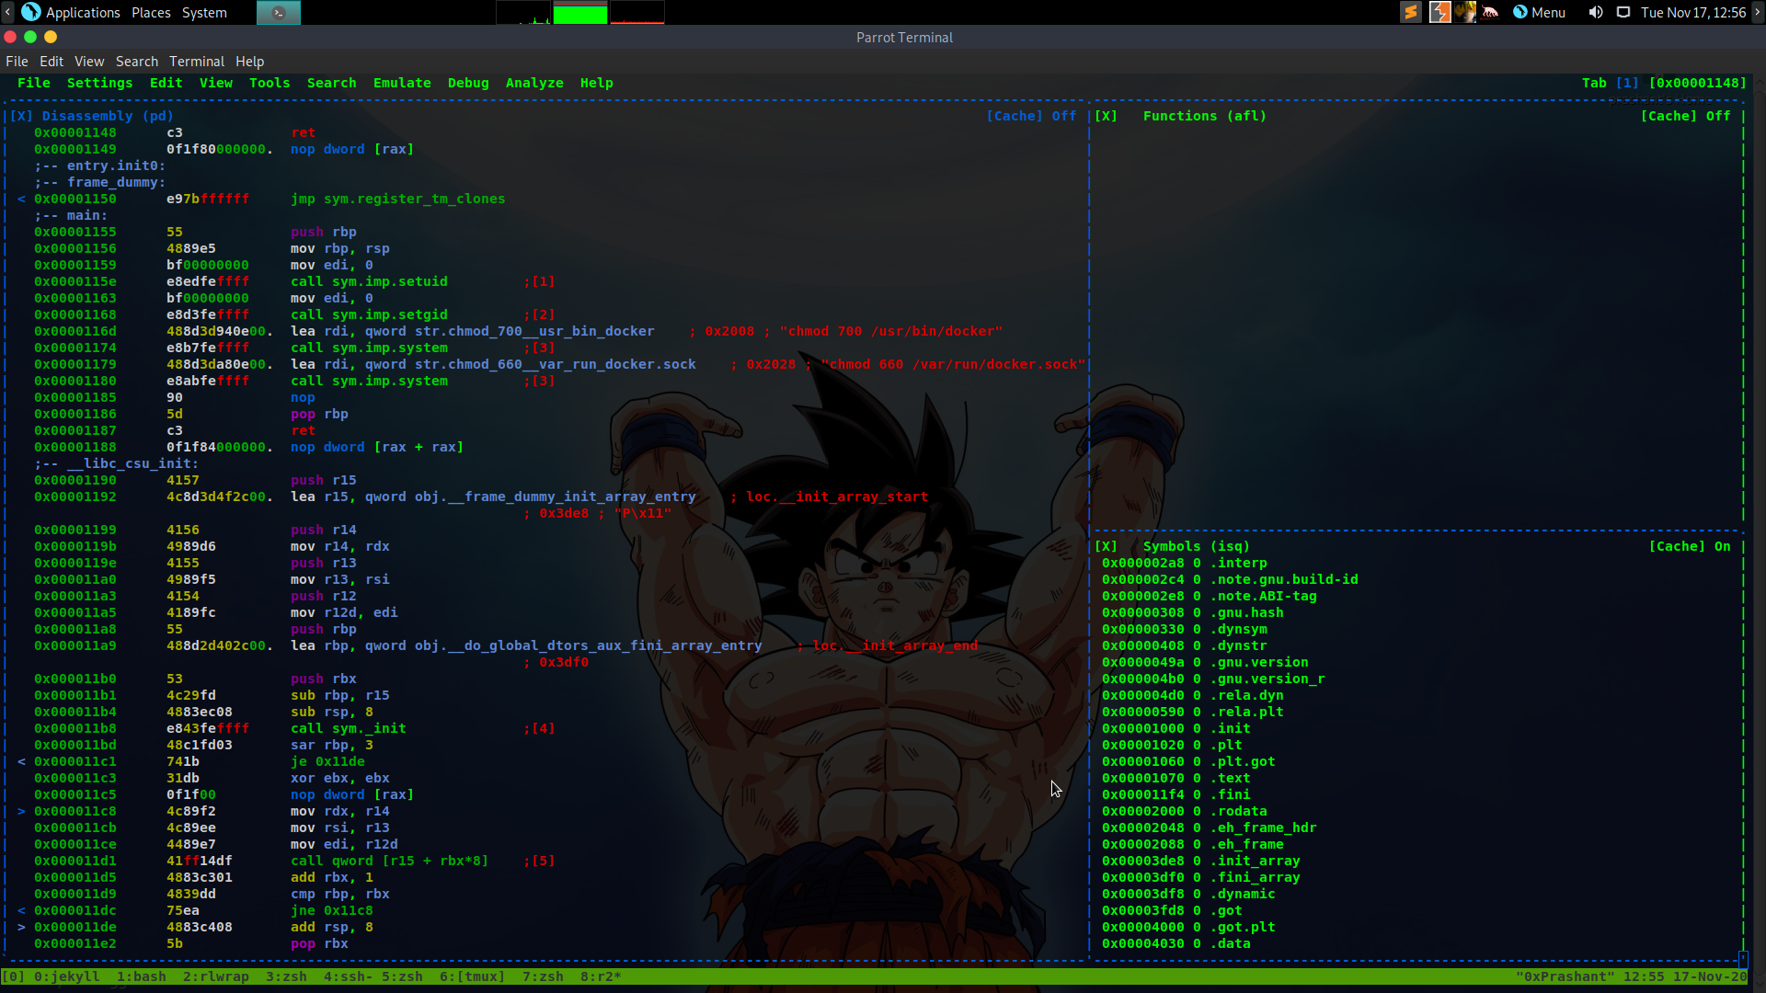
Task: Open the Terminal menu in menubar
Action: point(196,62)
